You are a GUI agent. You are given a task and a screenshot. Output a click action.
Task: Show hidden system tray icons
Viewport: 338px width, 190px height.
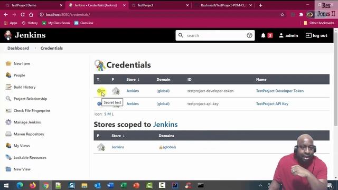260,185
